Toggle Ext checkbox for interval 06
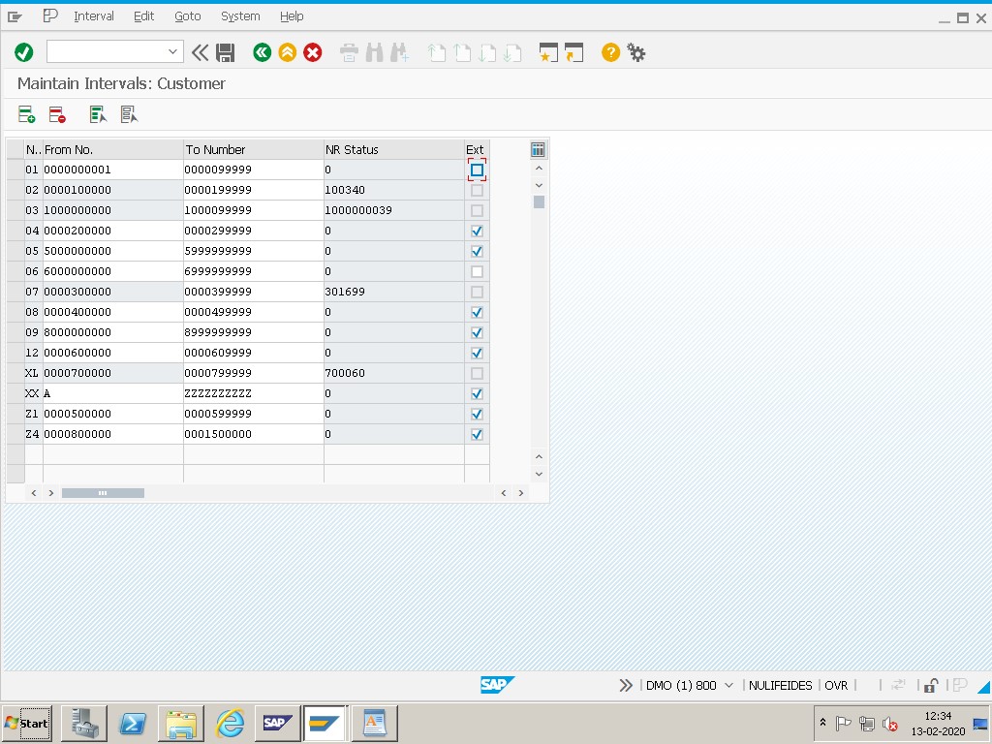 click(477, 271)
